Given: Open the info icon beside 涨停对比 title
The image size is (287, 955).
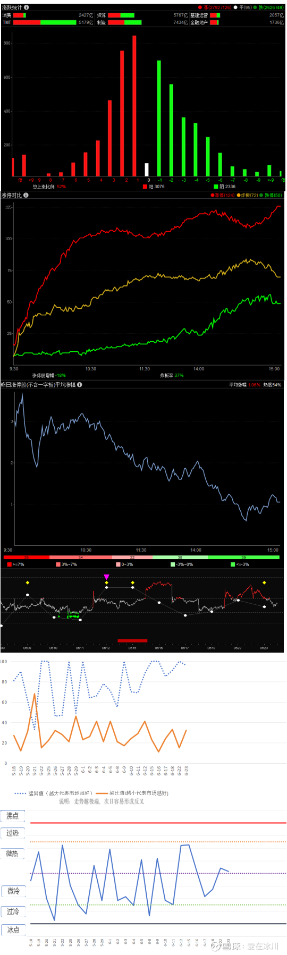Looking at the screenshot, I should (x=26, y=195).
